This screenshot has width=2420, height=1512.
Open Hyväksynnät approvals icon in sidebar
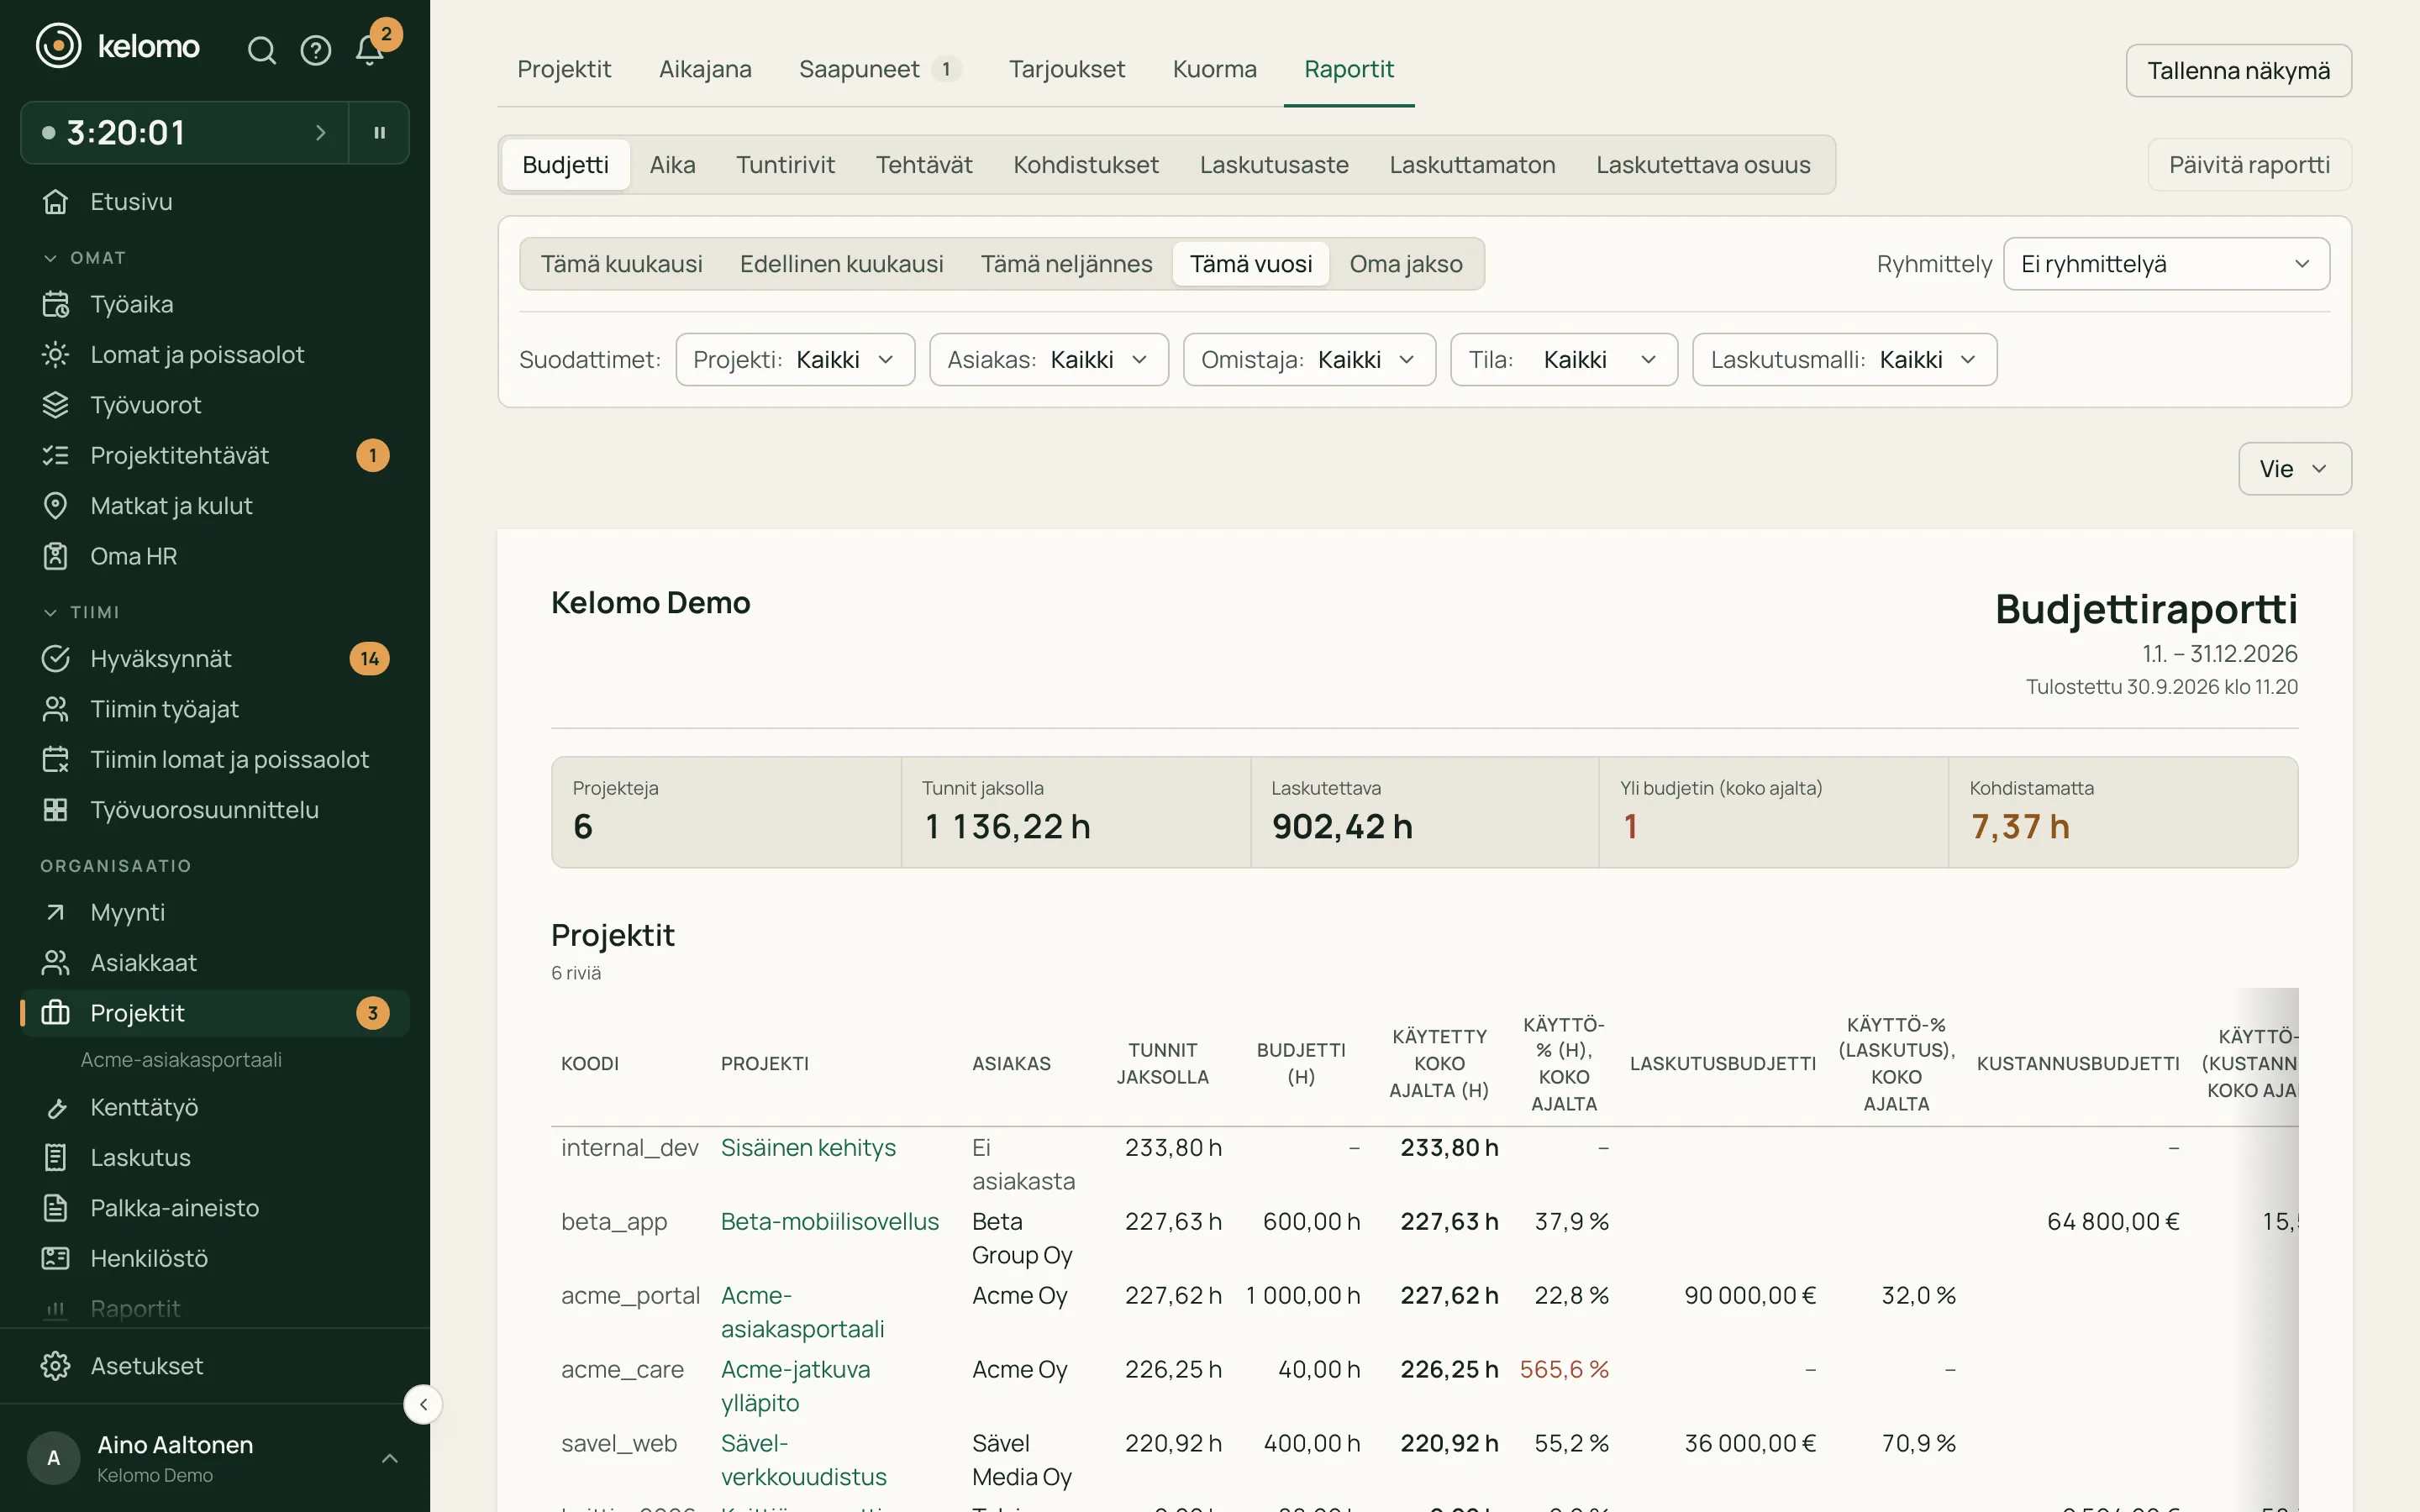coord(56,658)
